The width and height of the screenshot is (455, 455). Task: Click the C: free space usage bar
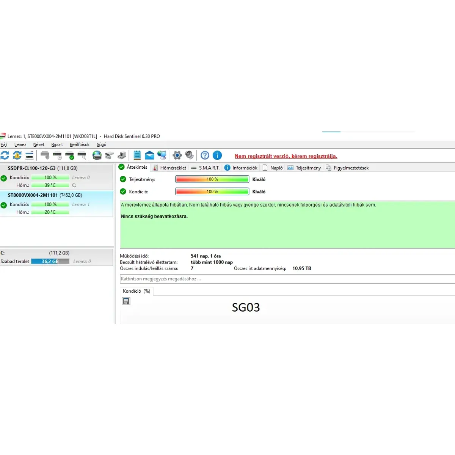tap(50, 261)
